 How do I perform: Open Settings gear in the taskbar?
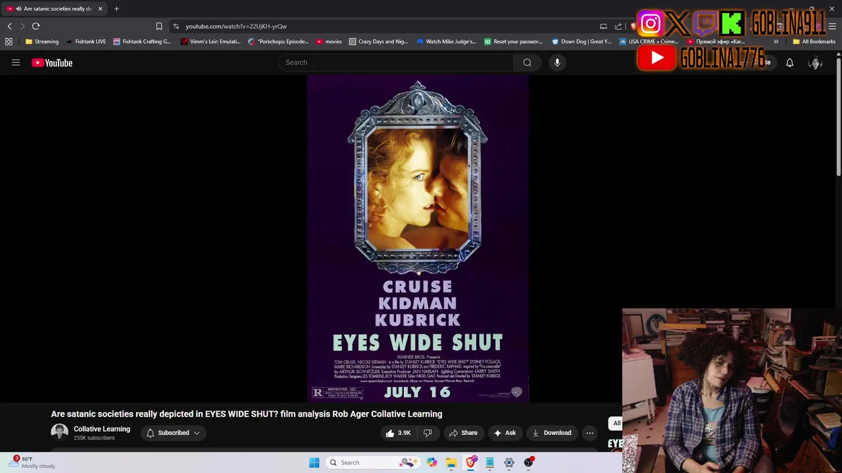click(509, 462)
